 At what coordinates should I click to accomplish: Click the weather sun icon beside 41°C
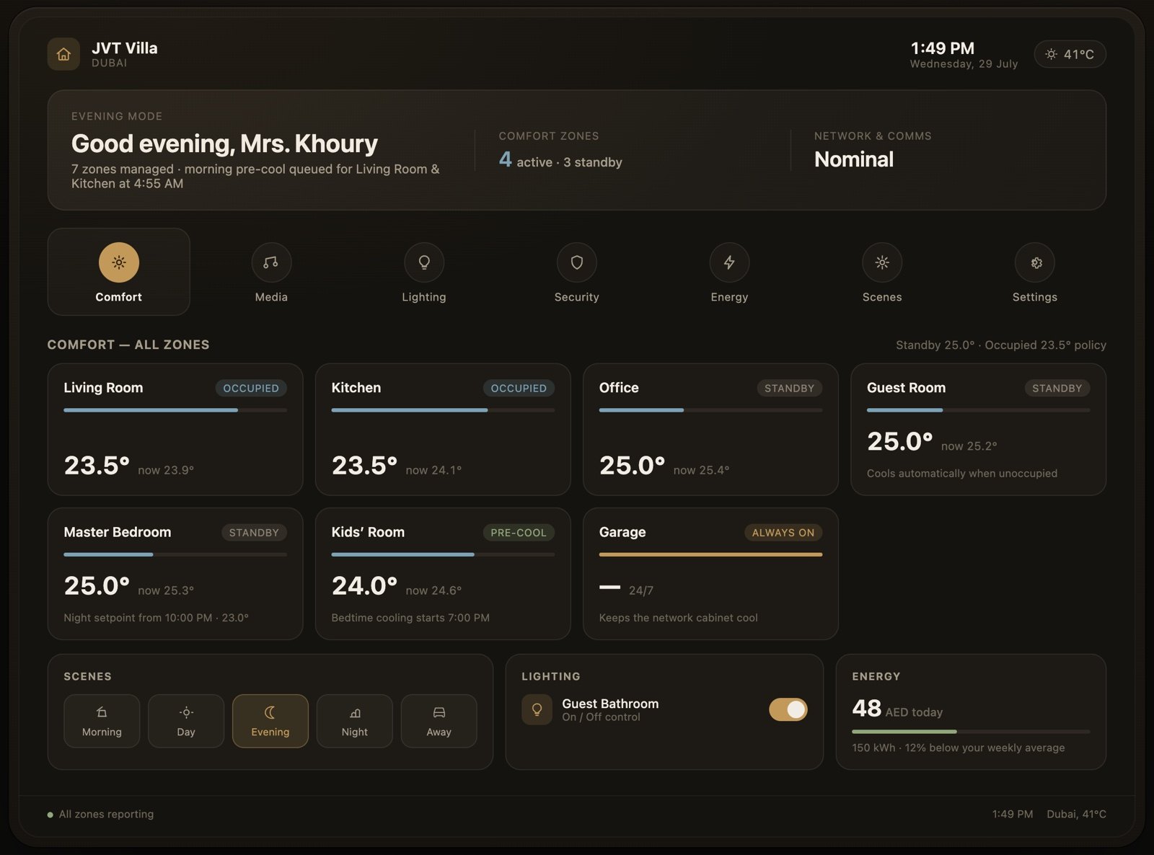pos(1051,54)
